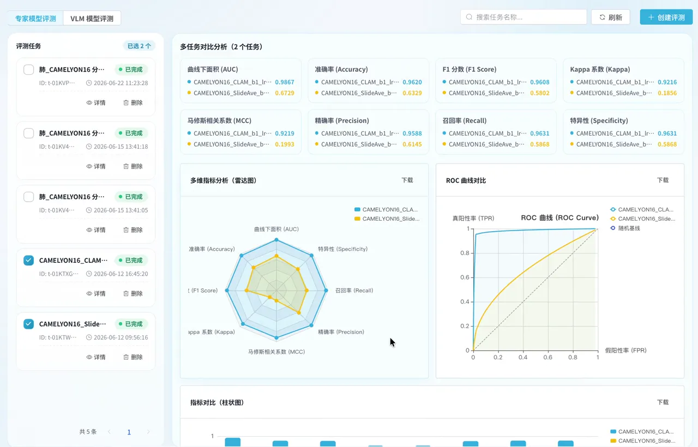698x447 pixels.
Task: Click the 创建评测 button
Action: 666,17
